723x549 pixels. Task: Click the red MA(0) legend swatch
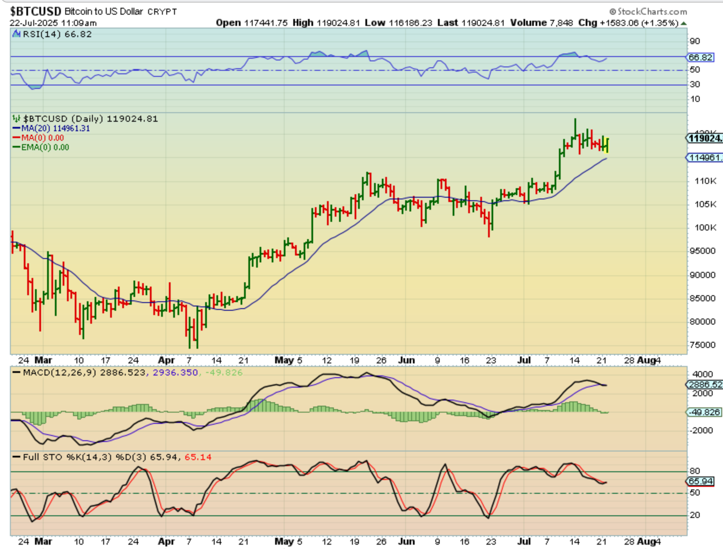point(16,138)
